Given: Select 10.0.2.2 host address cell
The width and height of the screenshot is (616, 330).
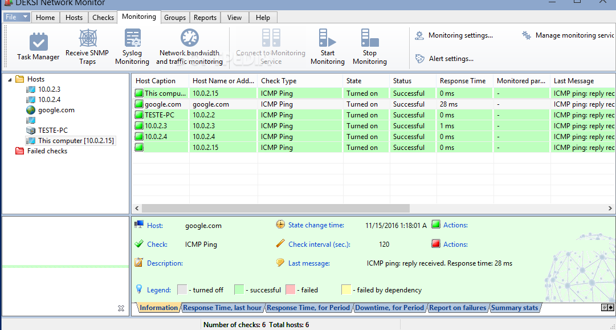Looking at the screenshot, I should tap(223, 115).
